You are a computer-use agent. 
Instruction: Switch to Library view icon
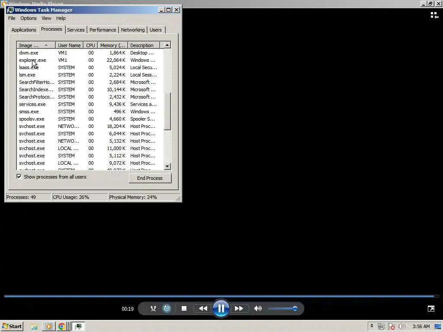point(434,15)
